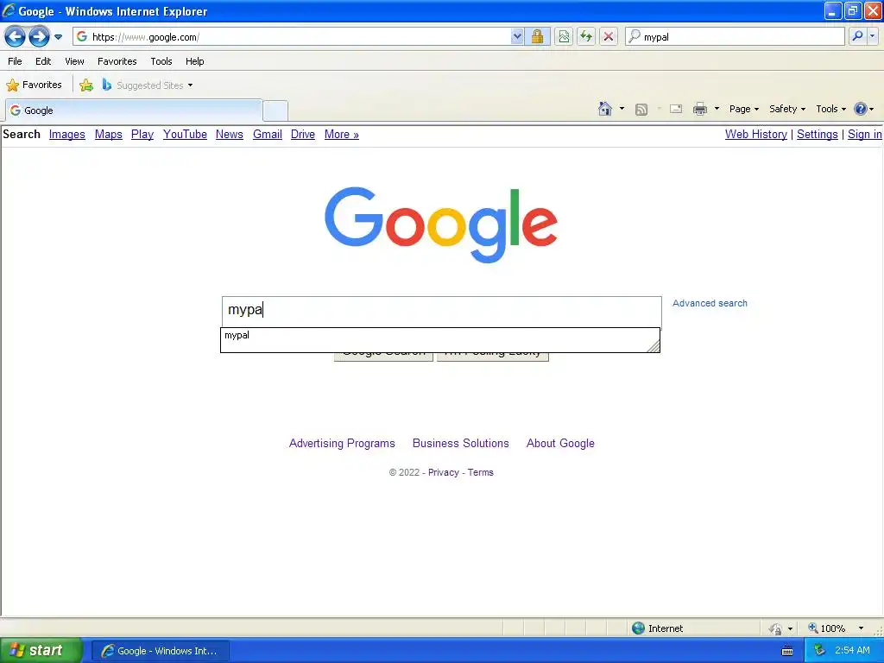Open the News link
884x663 pixels.
230,134
